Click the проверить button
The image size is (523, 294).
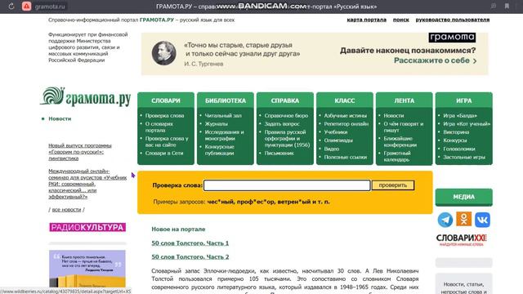pyautogui.click(x=393, y=185)
